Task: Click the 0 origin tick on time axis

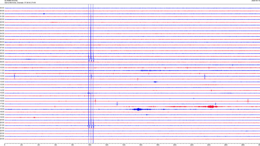Action: pos(5,145)
